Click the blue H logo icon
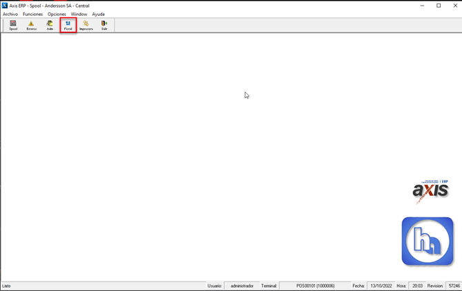 pos(428,241)
